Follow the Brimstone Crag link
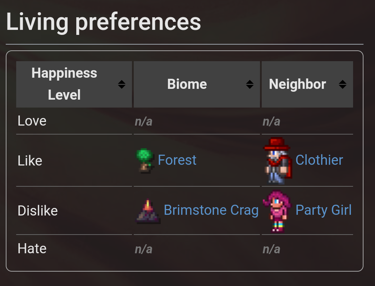 click(211, 210)
